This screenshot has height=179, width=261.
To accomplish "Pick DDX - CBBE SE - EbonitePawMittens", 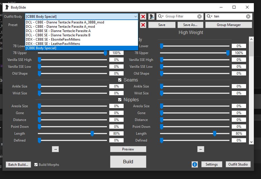I will click(x=81, y=39).
